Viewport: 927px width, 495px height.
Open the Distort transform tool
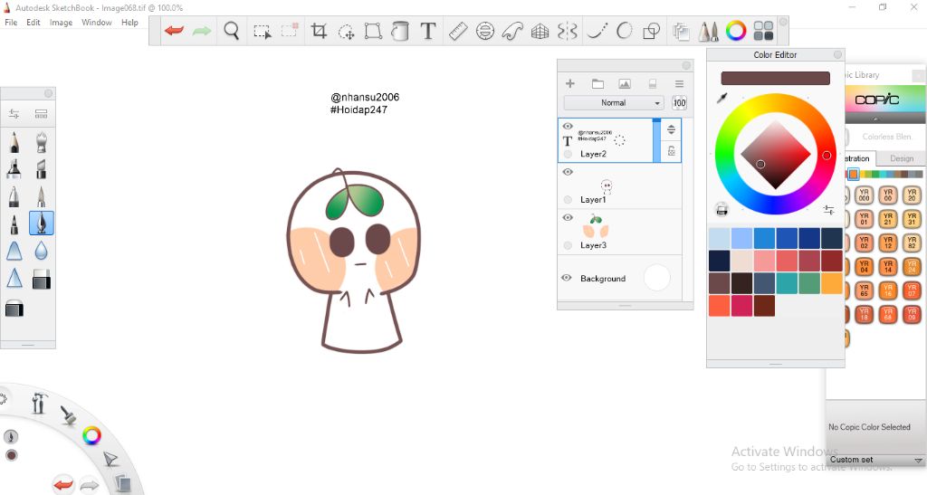tap(373, 31)
